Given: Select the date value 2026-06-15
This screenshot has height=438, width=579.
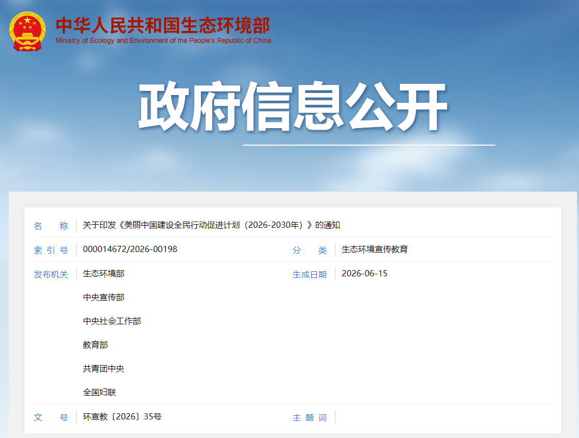Looking at the screenshot, I should [365, 274].
